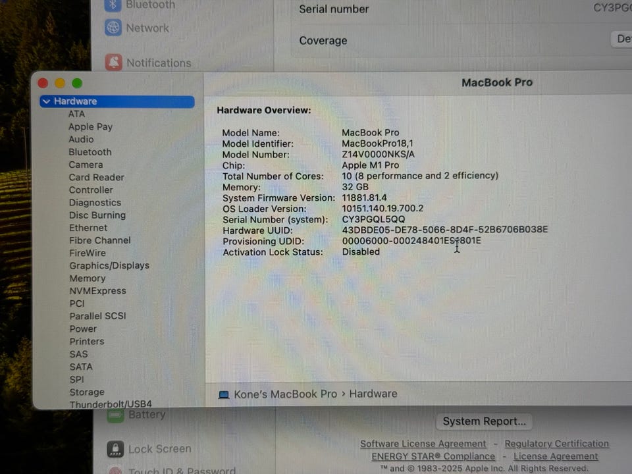The height and width of the screenshot is (474, 632).
Task: Click the Hardware UUID value
Action: (x=445, y=230)
